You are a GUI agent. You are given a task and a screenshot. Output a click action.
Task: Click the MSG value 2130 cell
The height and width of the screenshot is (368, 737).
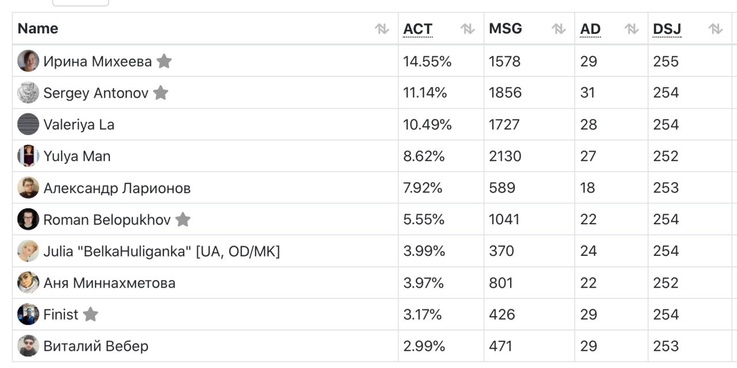pyautogui.click(x=529, y=156)
